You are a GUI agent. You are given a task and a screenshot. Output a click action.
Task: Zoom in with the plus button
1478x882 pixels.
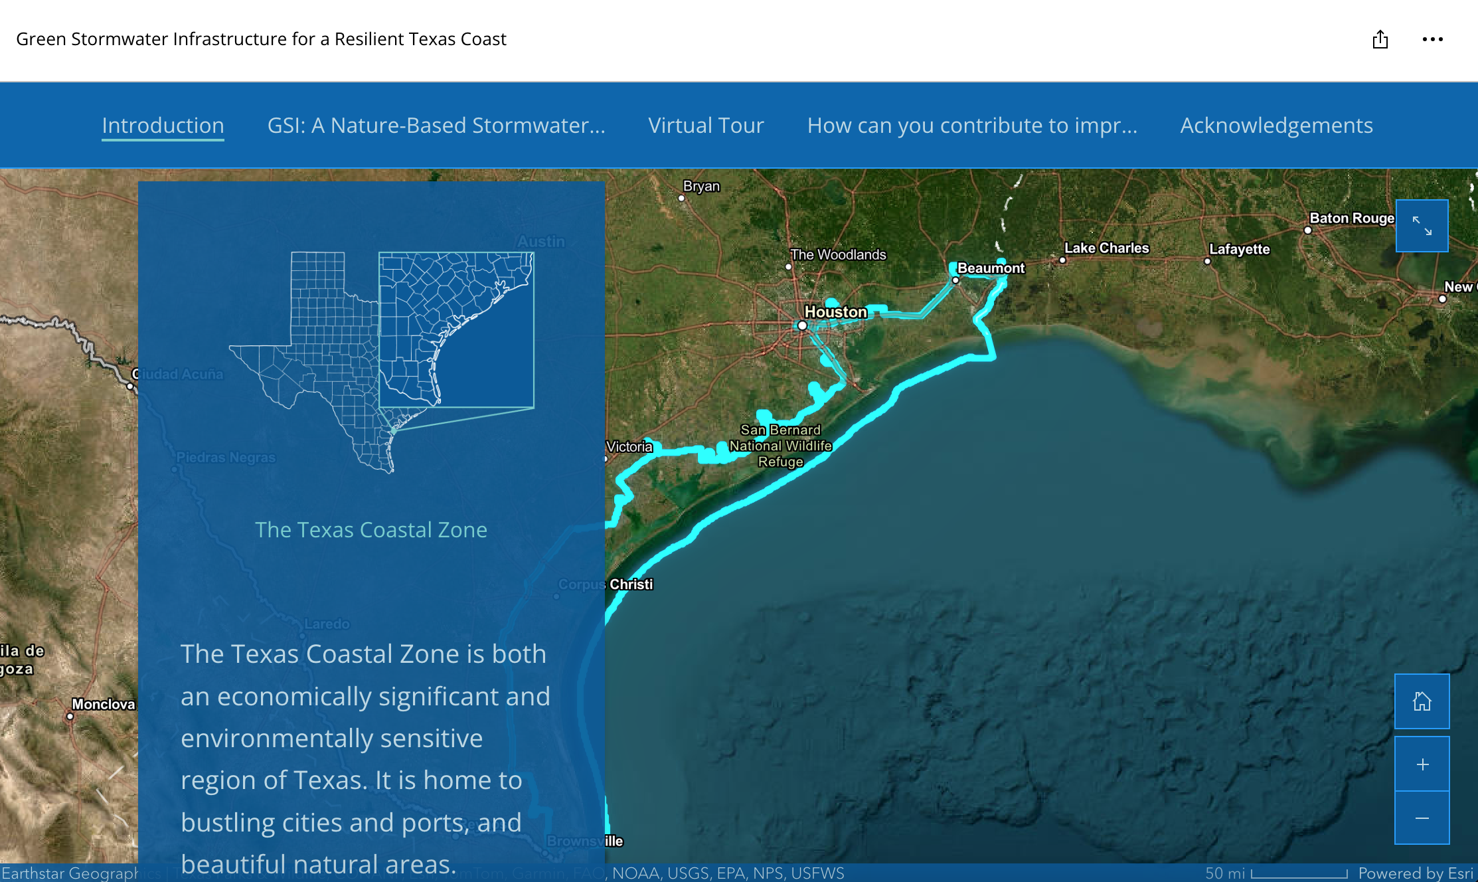(1422, 764)
